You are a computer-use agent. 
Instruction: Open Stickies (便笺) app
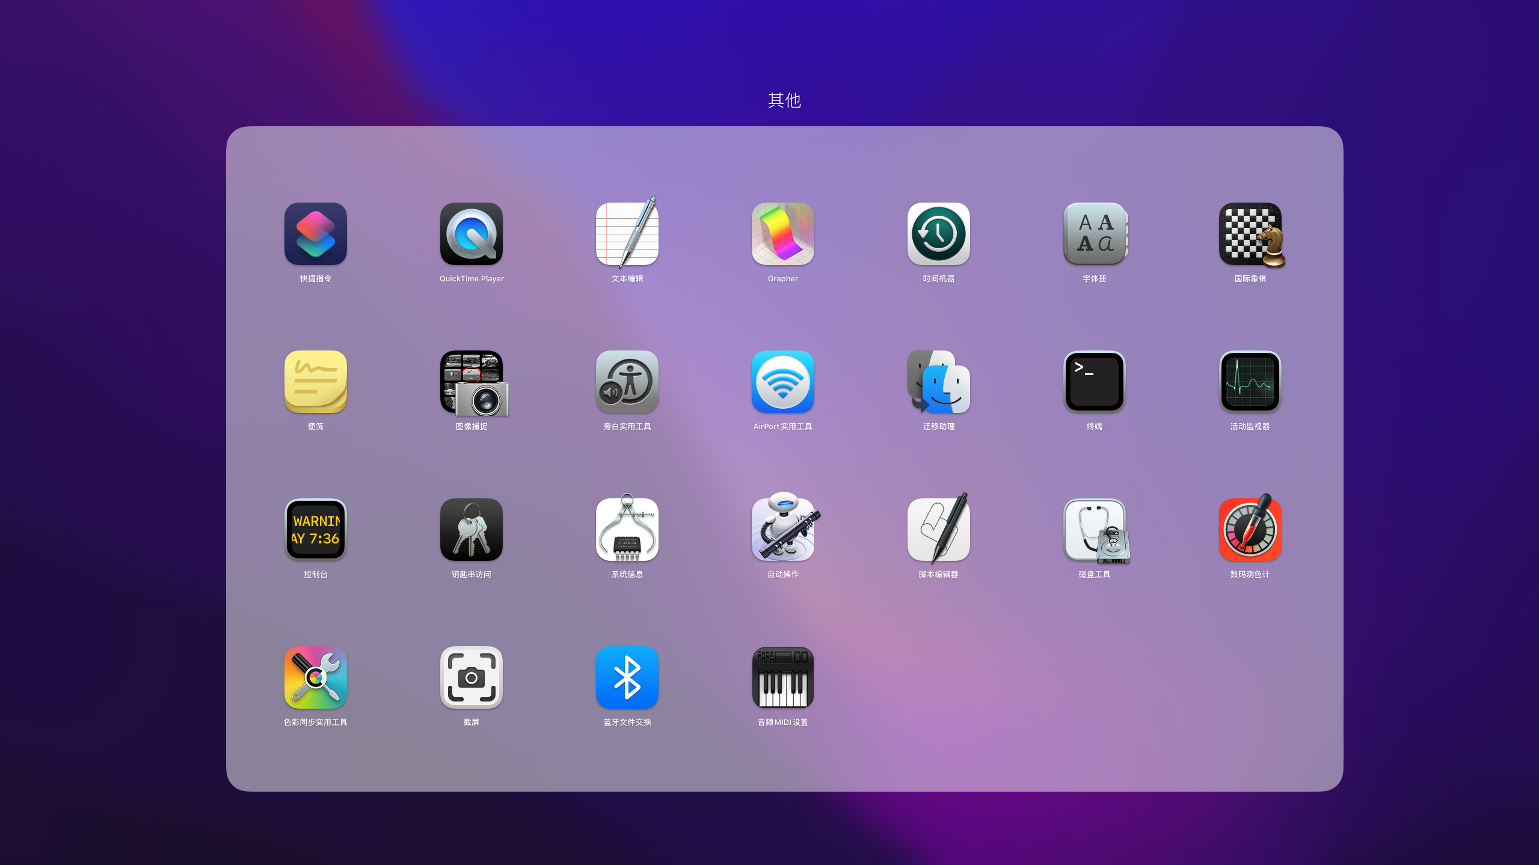316,382
